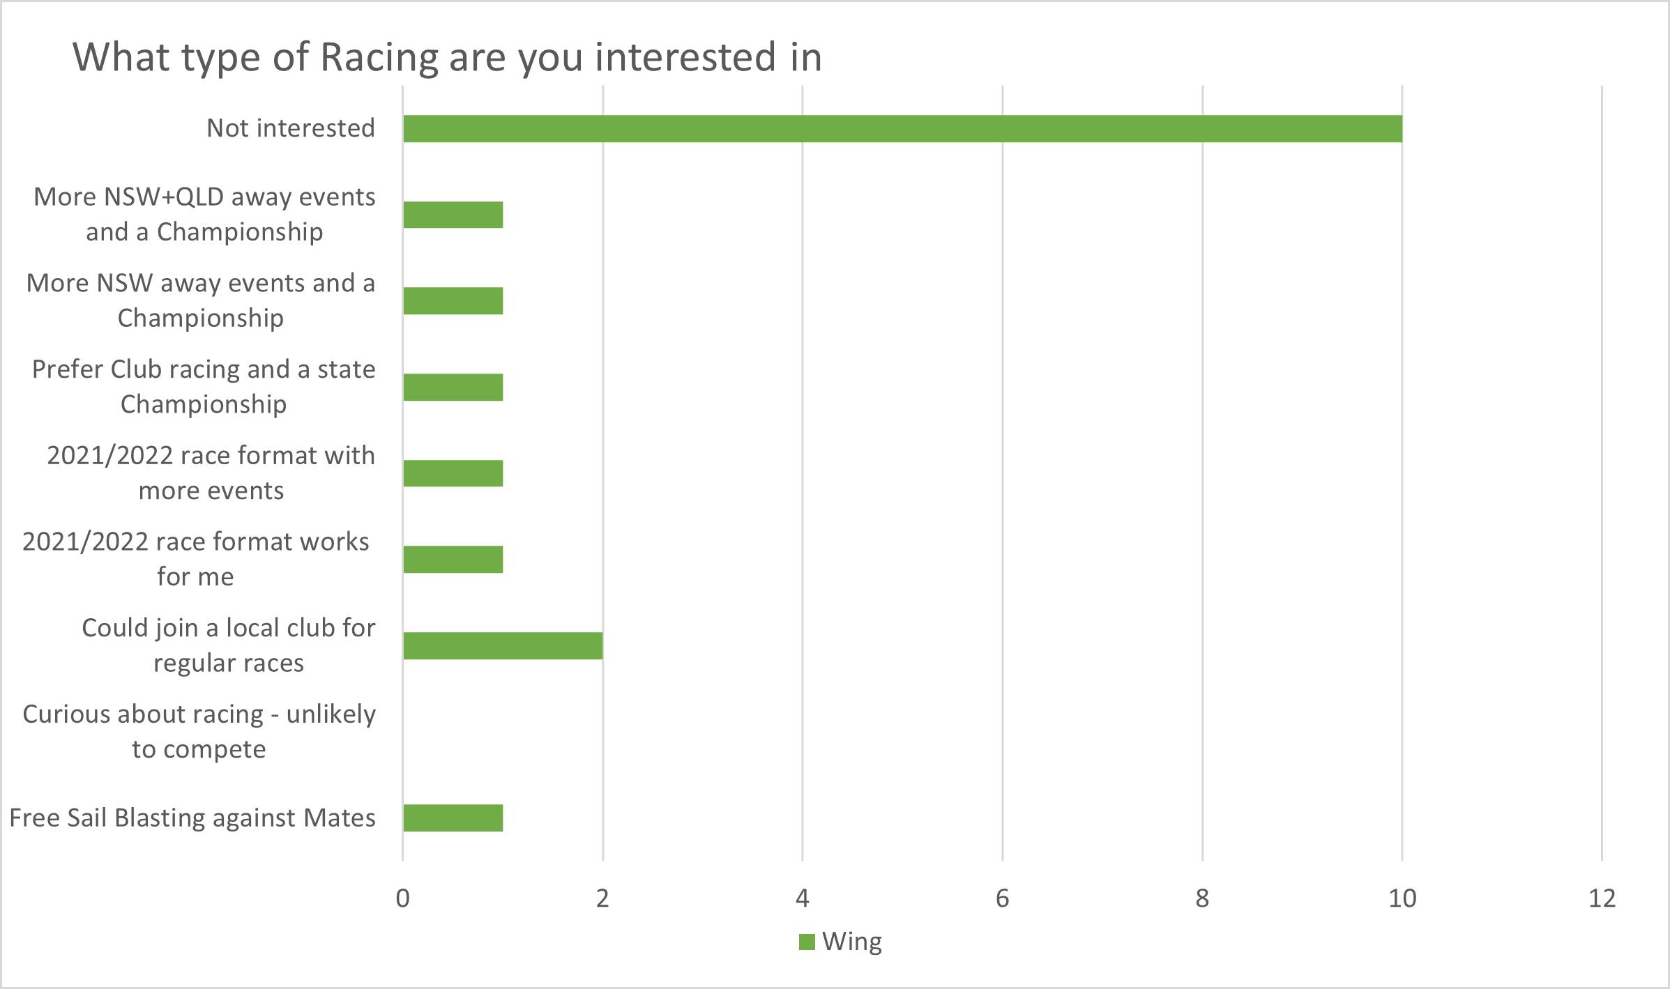This screenshot has height=989, width=1670.
Task: Click the 2021/2022 race format works for me bar
Action: (453, 559)
